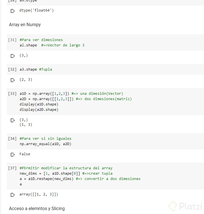Select the 'Acceso a elemntos y Slicing' heading

point(37,209)
